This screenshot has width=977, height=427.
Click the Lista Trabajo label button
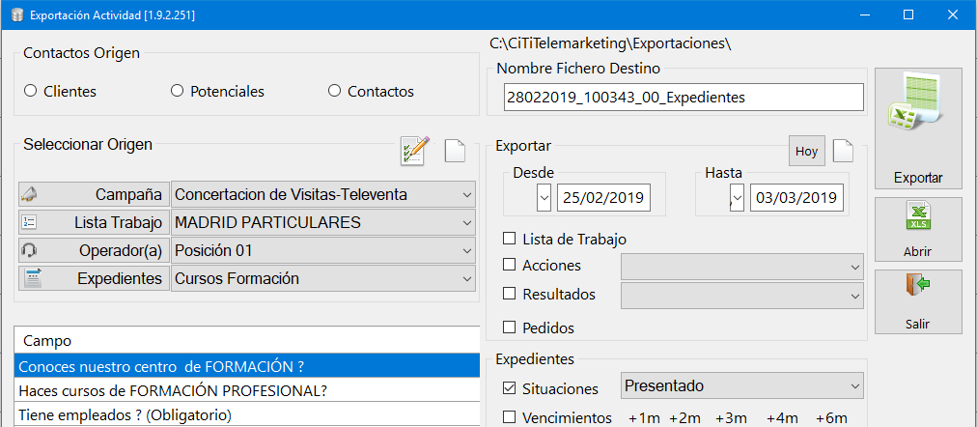coord(94,222)
